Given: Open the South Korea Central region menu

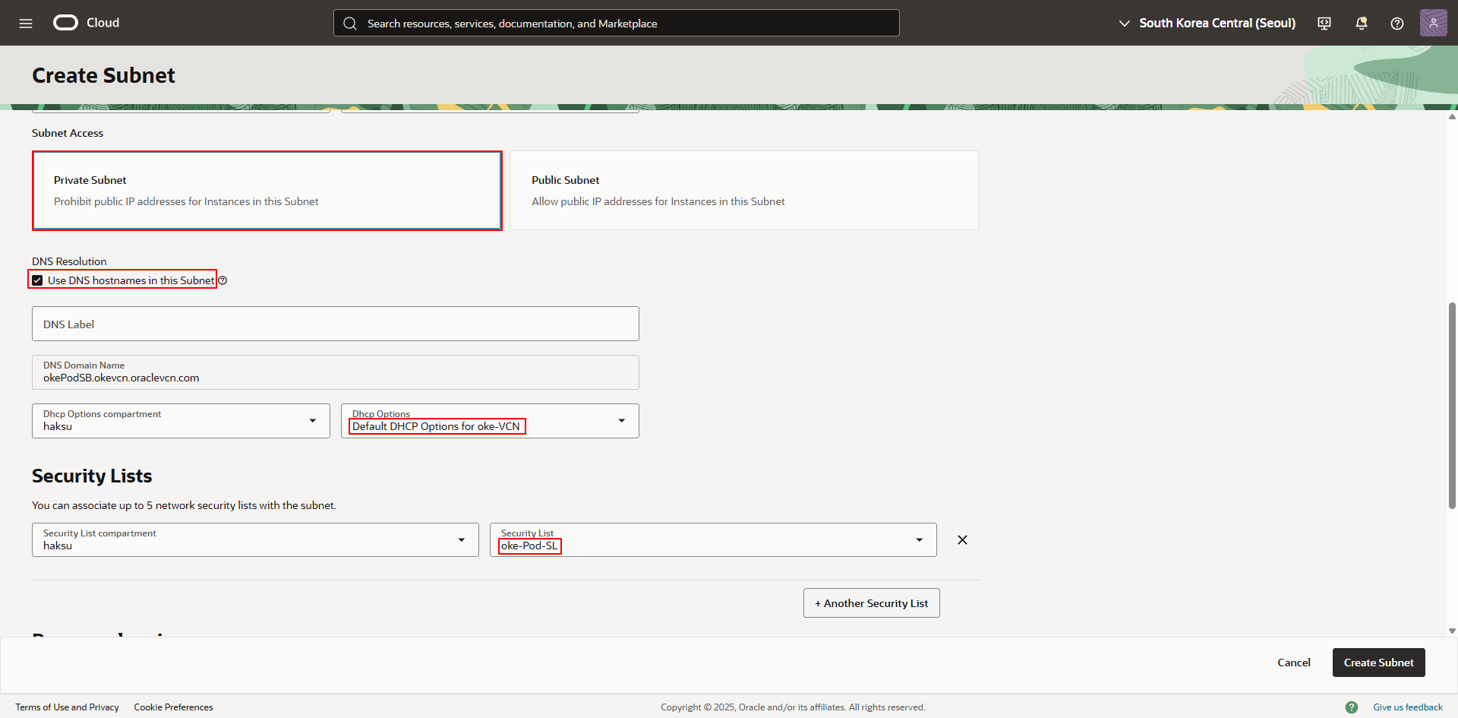Looking at the screenshot, I should pyautogui.click(x=1207, y=23).
